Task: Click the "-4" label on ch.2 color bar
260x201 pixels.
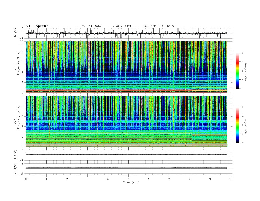Action: [242, 116]
